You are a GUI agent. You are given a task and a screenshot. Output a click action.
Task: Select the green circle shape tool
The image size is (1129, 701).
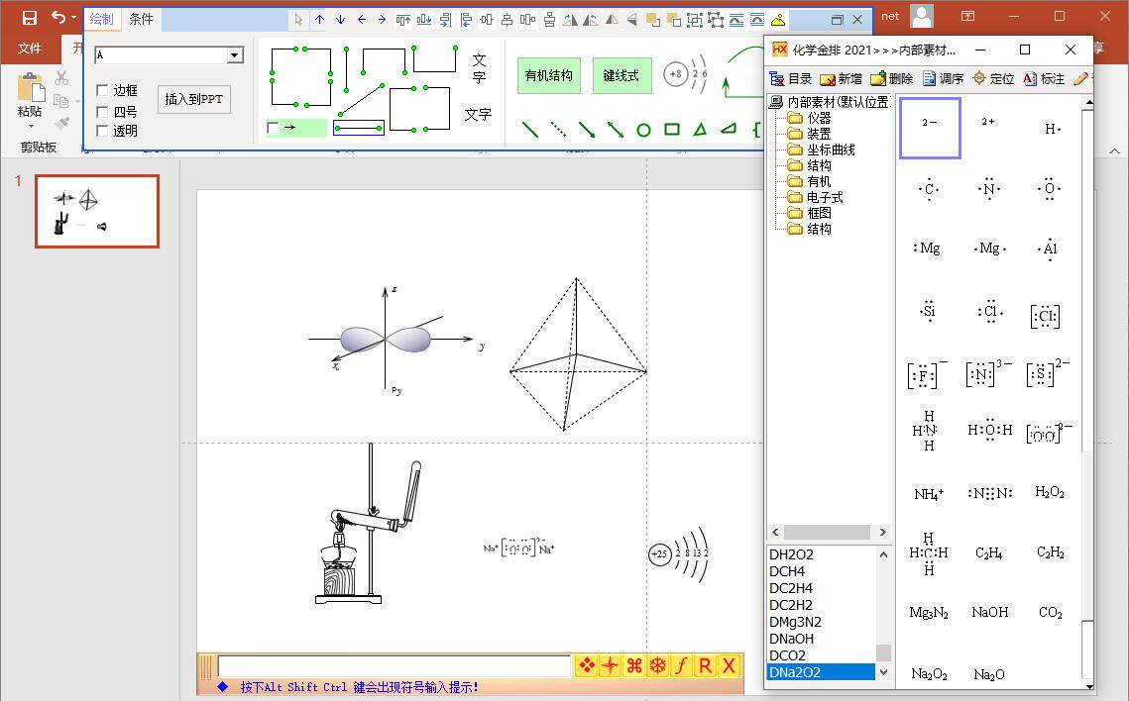click(x=643, y=130)
